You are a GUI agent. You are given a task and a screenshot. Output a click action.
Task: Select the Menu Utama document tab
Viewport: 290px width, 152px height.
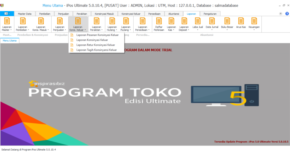(10, 41)
